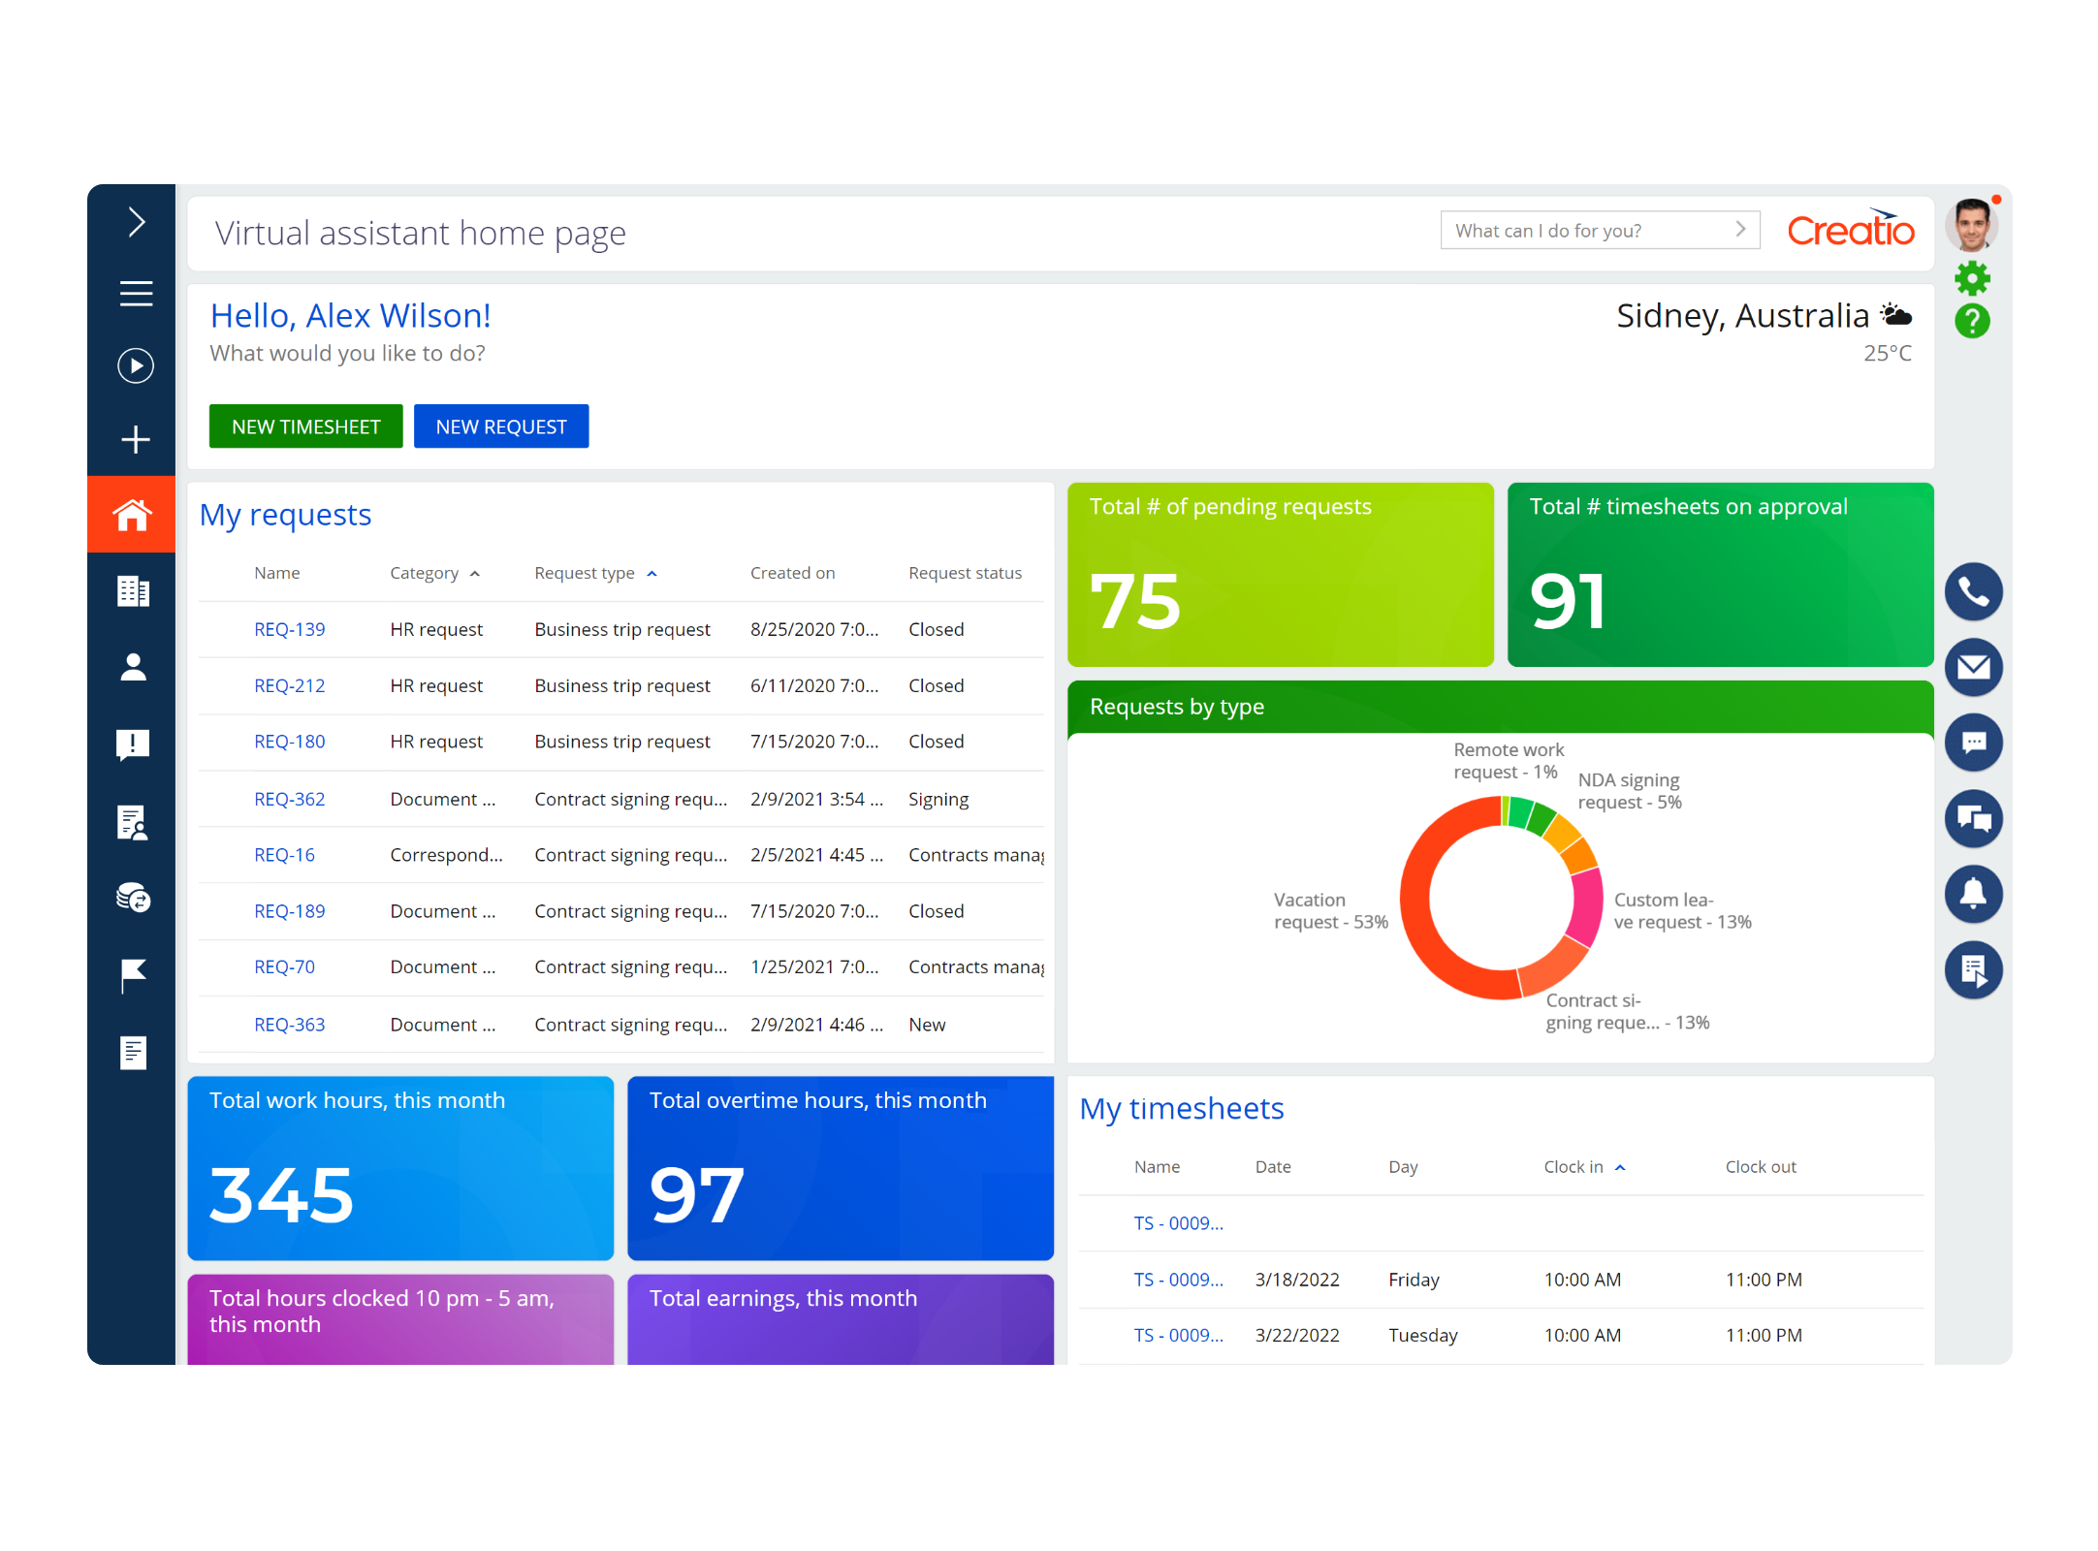Open the phone call panel icon
2098x1551 pixels.
1974,591
